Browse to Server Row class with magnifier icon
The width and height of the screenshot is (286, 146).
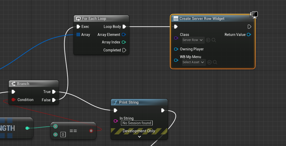coord(214,40)
